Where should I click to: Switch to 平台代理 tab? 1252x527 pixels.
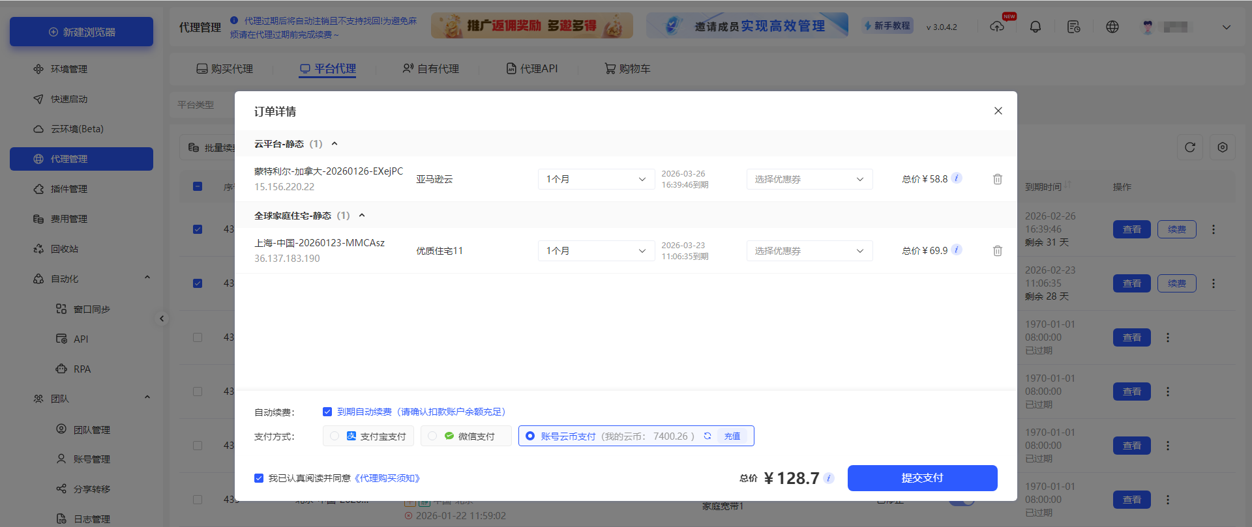coord(327,68)
